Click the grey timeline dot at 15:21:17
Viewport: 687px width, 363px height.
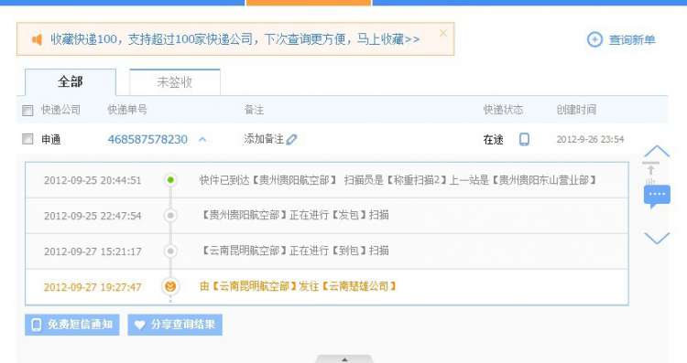tap(170, 251)
